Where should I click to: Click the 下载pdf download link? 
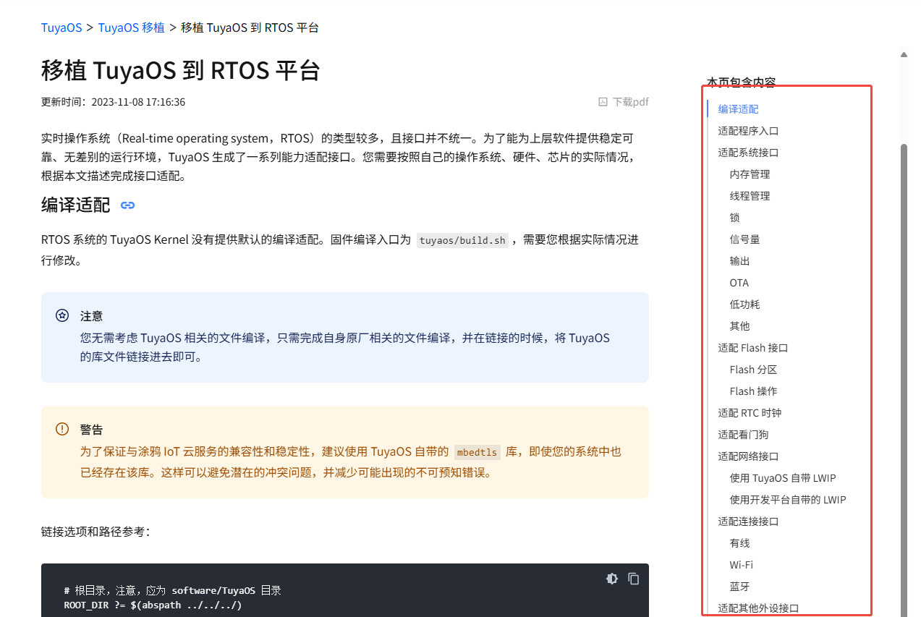(x=630, y=102)
